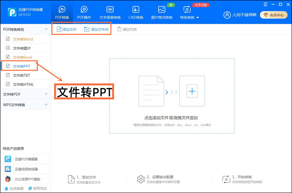Viewport: 292px width, 193px height.
Task: Click the 特色产品推荐 heading
Action: click(13, 149)
